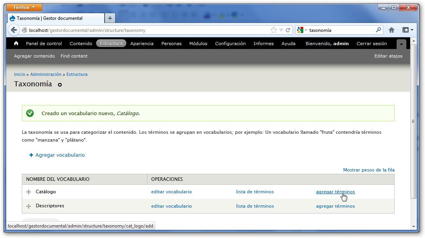Click the browser back arrow button
This screenshot has width=425, height=238.
pos(14,30)
